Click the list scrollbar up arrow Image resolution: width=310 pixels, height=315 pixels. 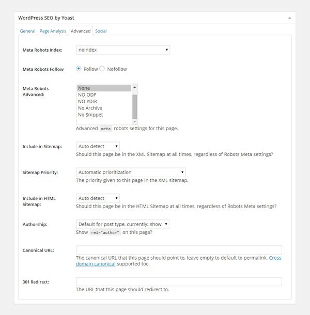[134, 87]
